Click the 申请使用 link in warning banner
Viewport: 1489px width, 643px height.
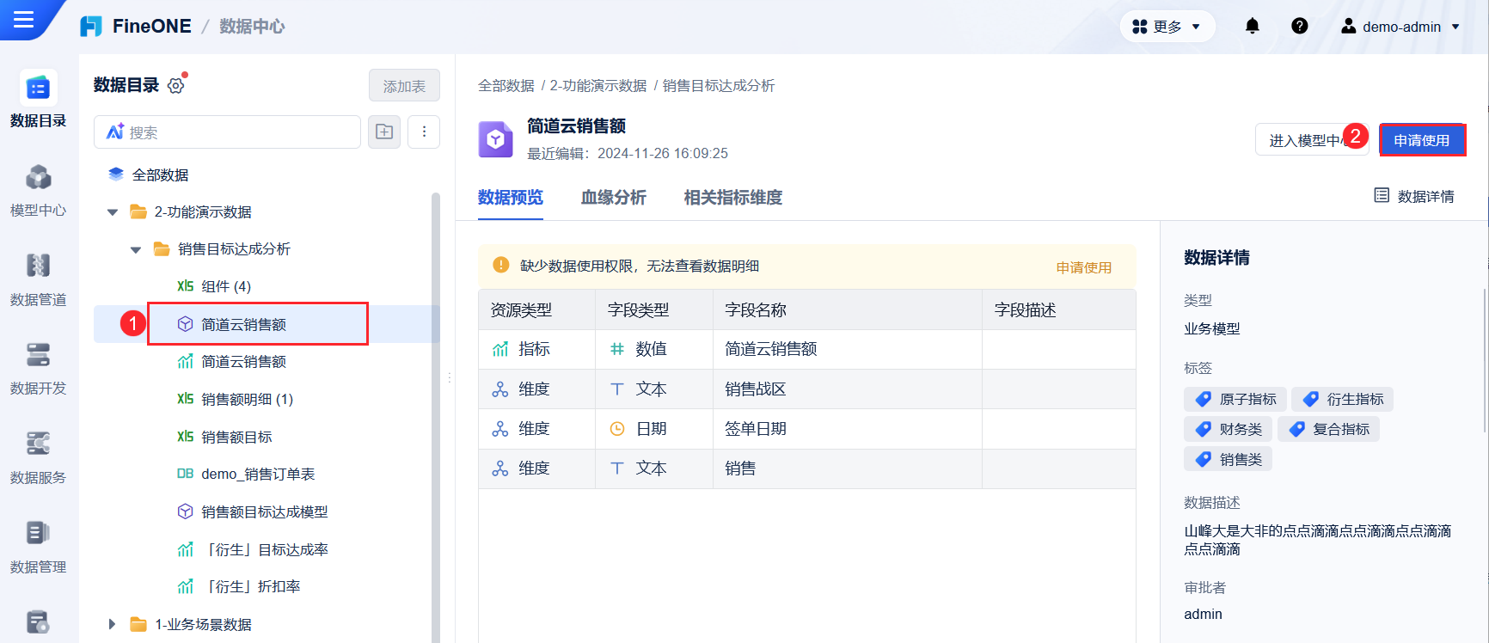pyautogui.click(x=1084, y=267)
